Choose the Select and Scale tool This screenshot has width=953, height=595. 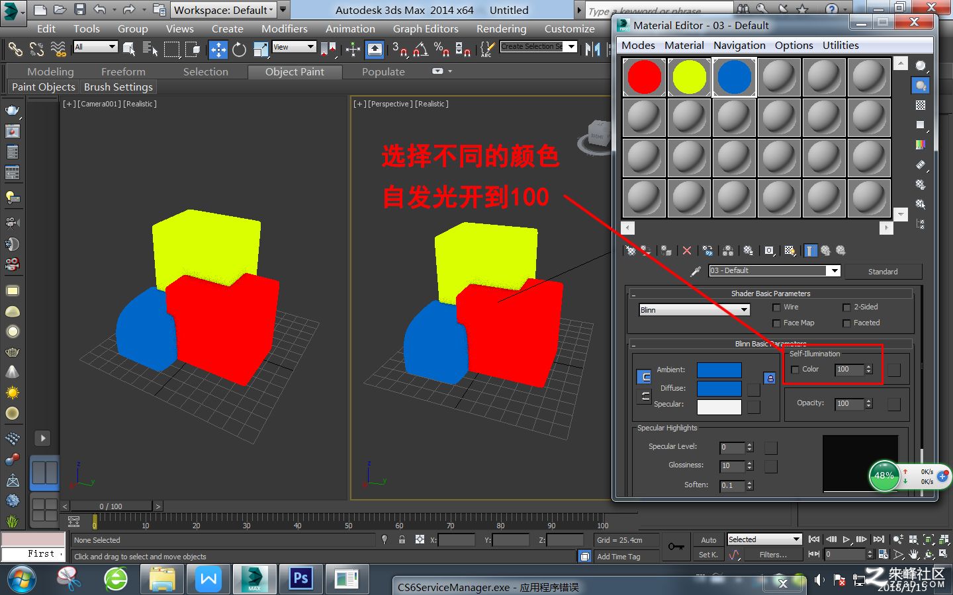[261, 49]
